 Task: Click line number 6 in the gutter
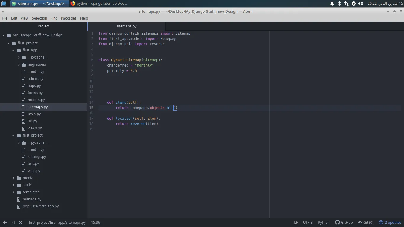point(92,60)
